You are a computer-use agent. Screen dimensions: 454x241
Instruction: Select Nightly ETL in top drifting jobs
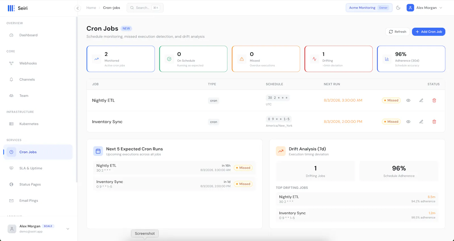click(x=357, y=199)
